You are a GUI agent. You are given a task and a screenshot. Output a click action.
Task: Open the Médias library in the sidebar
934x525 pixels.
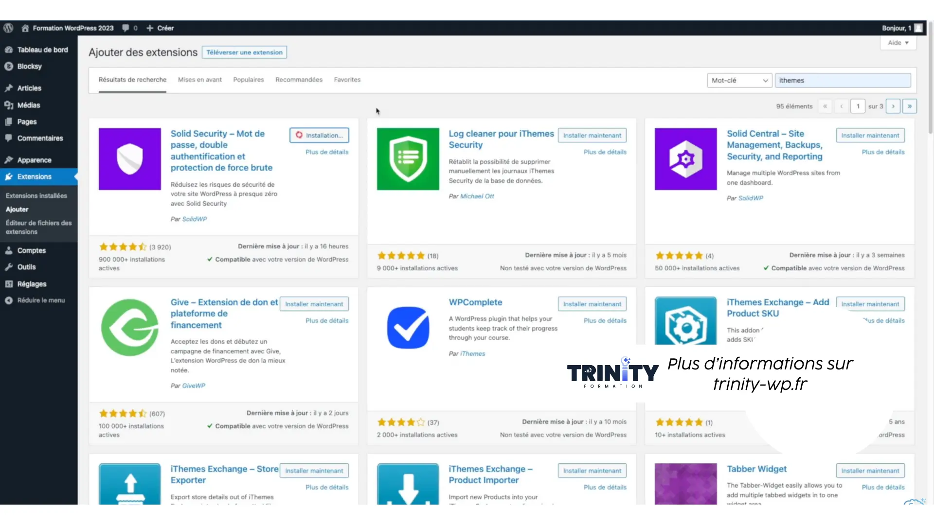coord(29,105)
